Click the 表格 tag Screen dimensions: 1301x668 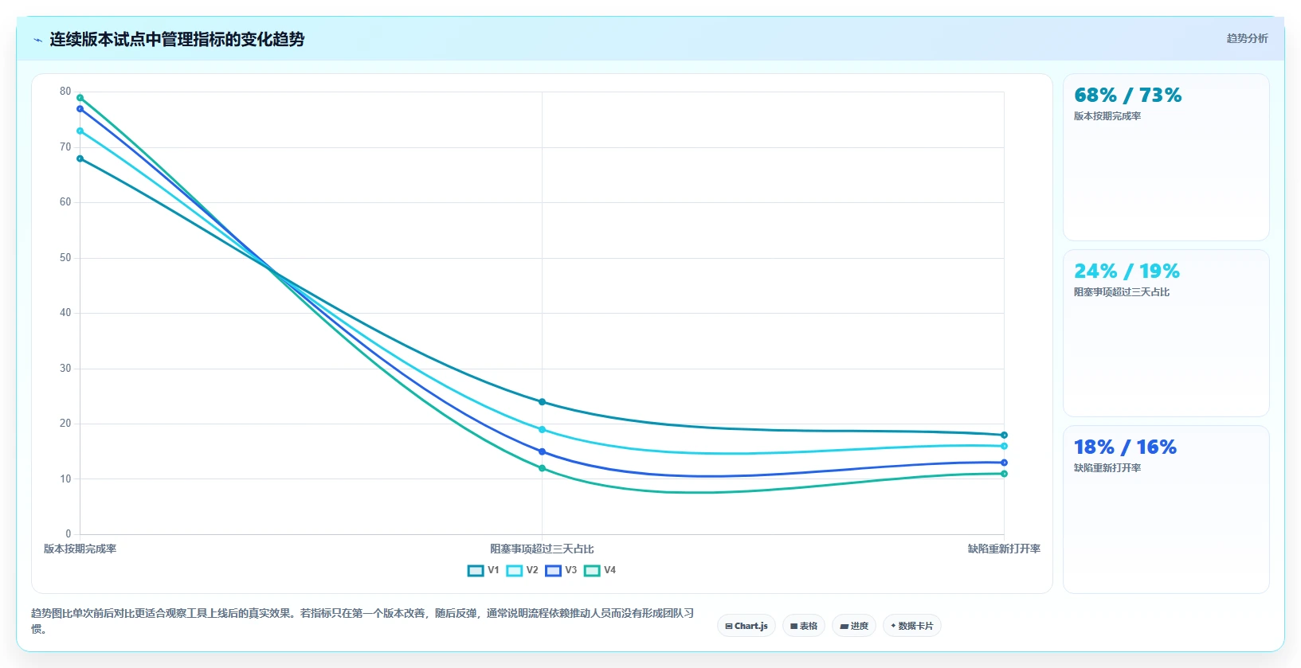[804, 626]
